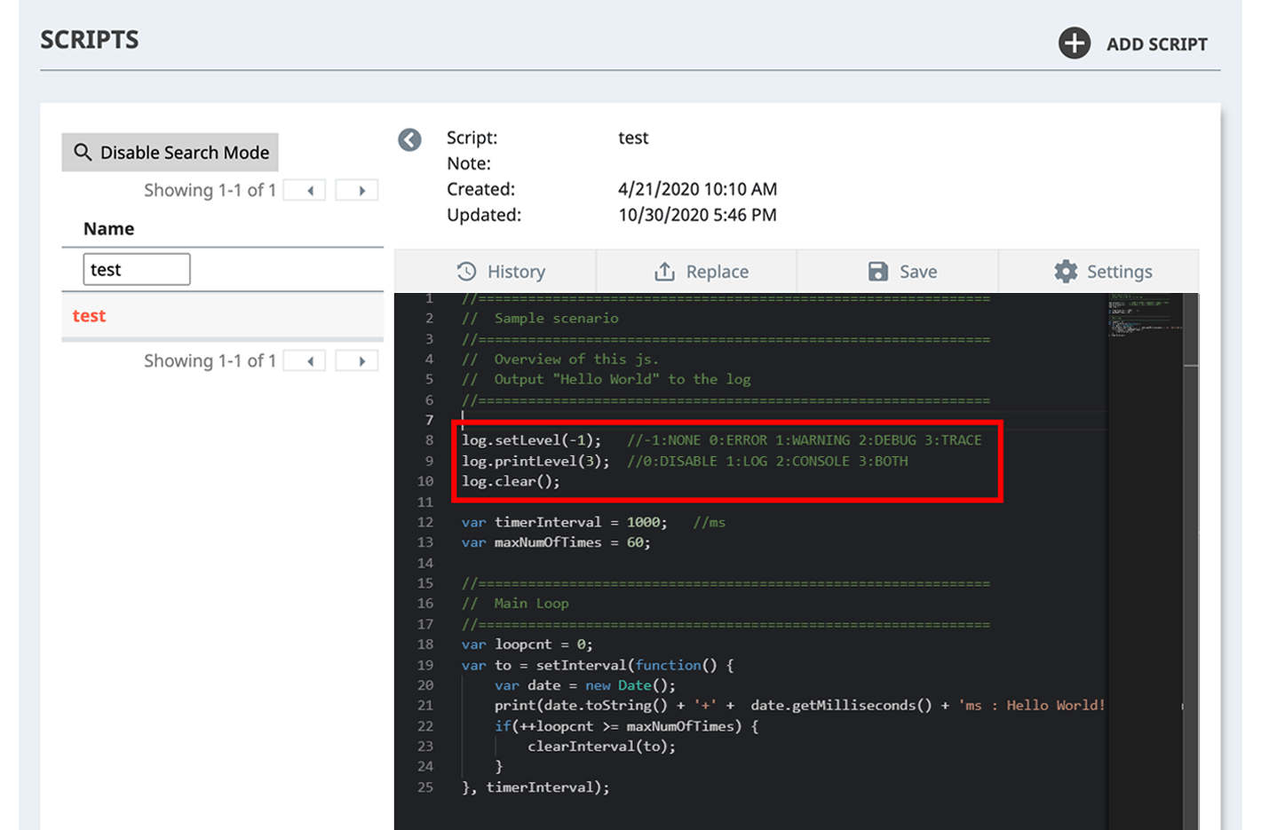Go to previous page in top pager

pos(305,190)
